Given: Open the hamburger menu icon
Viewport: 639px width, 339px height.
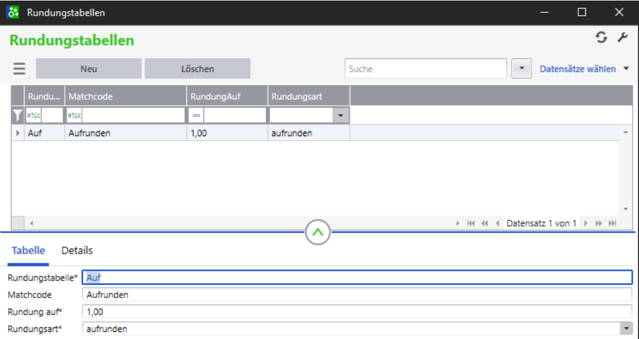Looking at the screenshot, I should coord(20,69).
